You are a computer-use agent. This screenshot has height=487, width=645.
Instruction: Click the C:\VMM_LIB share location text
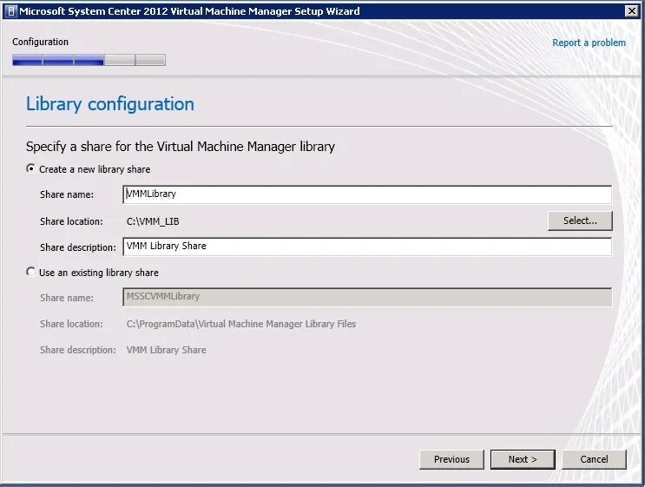pyautogui.click(x=153, y=221)
